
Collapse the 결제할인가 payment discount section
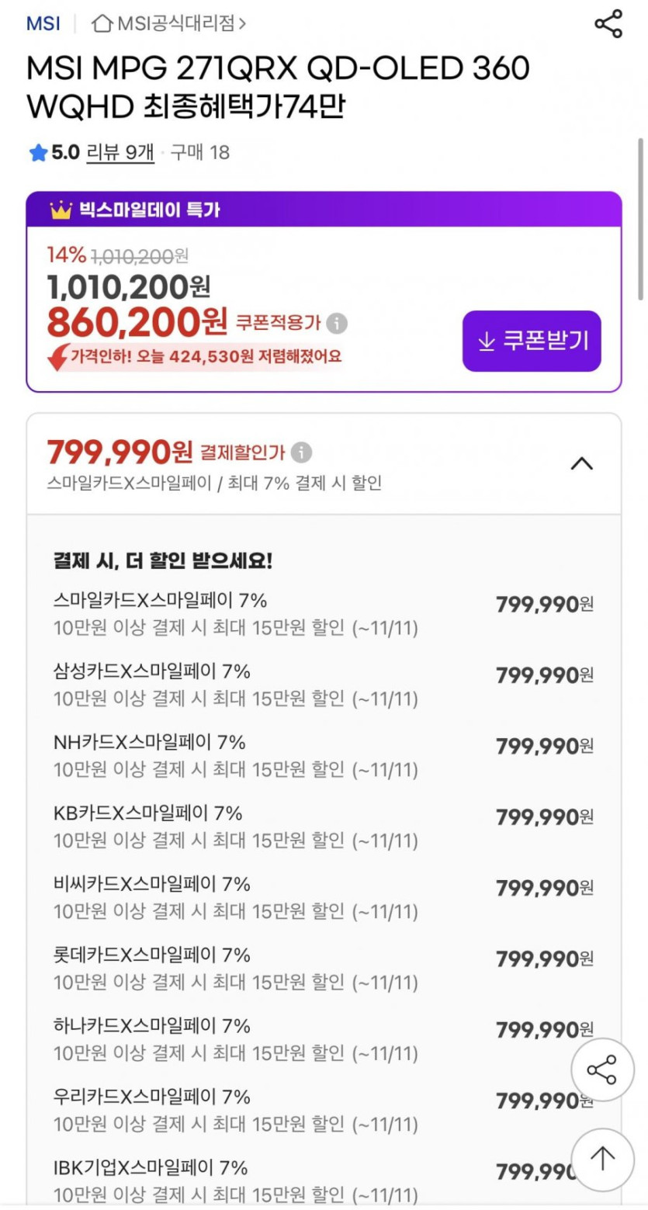tap(581, 463)
